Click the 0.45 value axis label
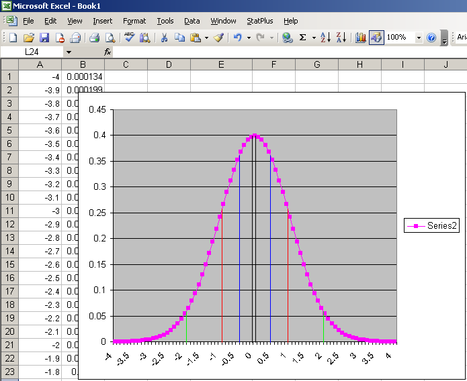This screenshot has height=381, width=467. [x=97, y=109]
